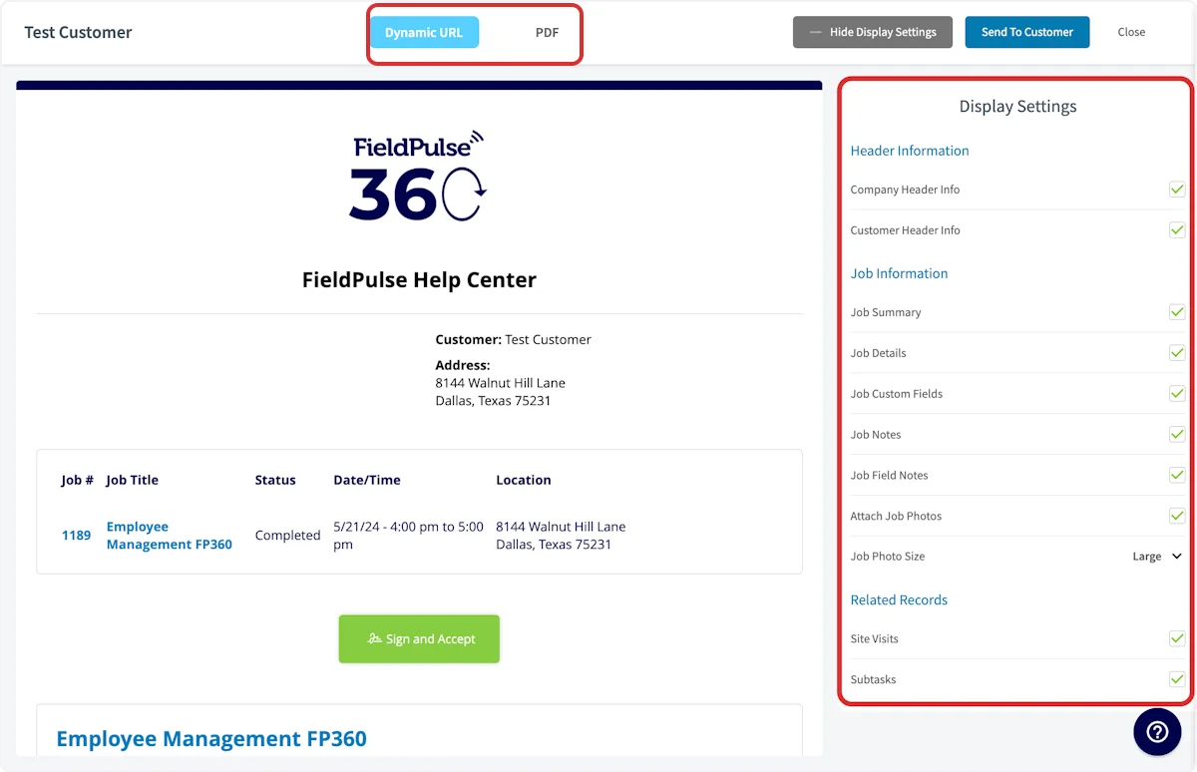The image size is (1197, 772).
Task: Click the Related Records section heading
Action: pos(899,599)
